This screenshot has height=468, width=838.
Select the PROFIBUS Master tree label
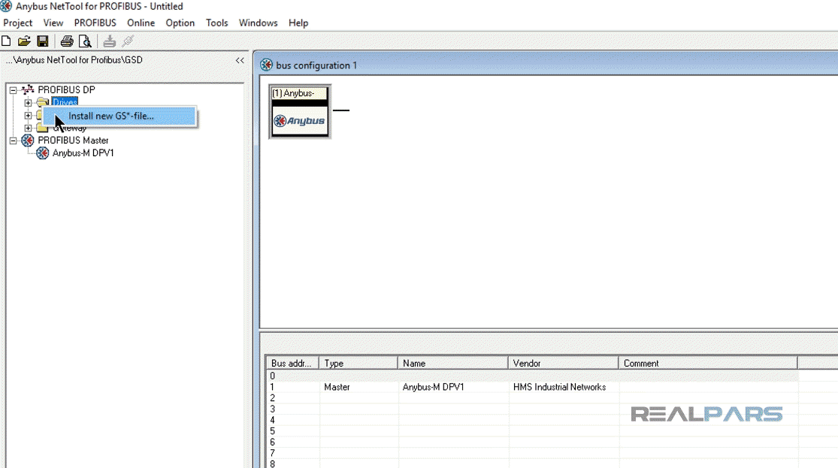tap(73, 140)
